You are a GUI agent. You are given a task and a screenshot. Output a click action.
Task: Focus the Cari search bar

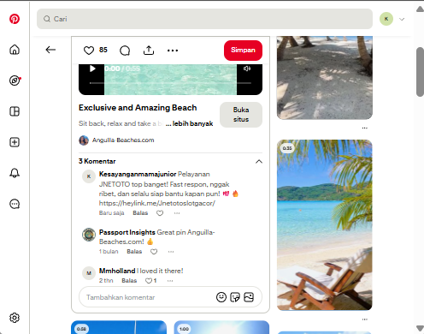click(x=204, y=19)
